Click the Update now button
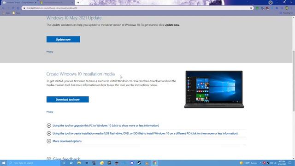This screenshot has width=295, height=166. (63, 39)
